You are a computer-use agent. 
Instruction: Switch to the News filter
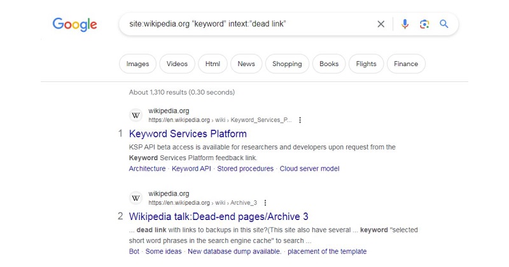[x=246, y=64]
